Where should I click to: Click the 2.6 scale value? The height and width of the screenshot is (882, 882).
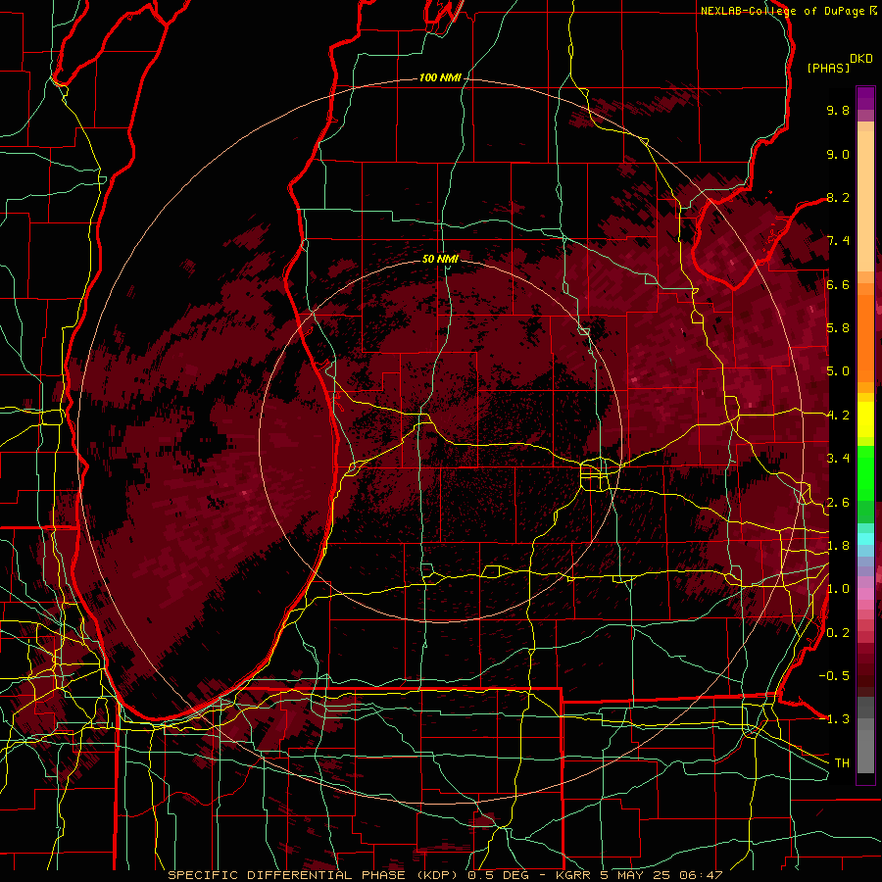(838, 503)
